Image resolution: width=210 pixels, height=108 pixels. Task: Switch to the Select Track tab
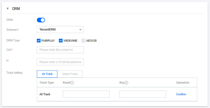click(x=70, y=74)
